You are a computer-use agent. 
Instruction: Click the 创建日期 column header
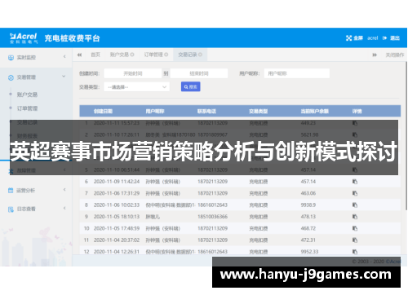coord(103,112)
